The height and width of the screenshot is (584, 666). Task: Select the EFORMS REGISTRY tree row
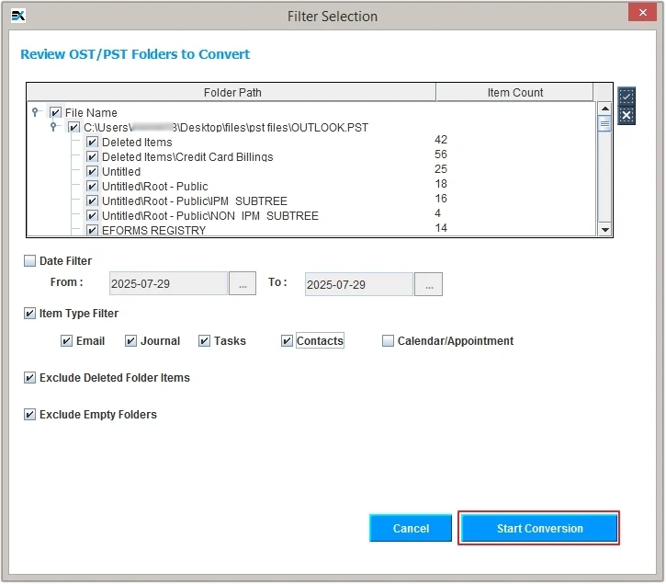point(153,230)
